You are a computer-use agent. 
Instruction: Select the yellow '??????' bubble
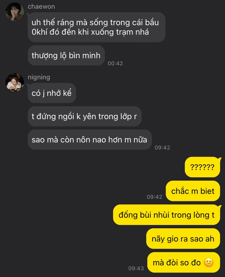[202, 167]
